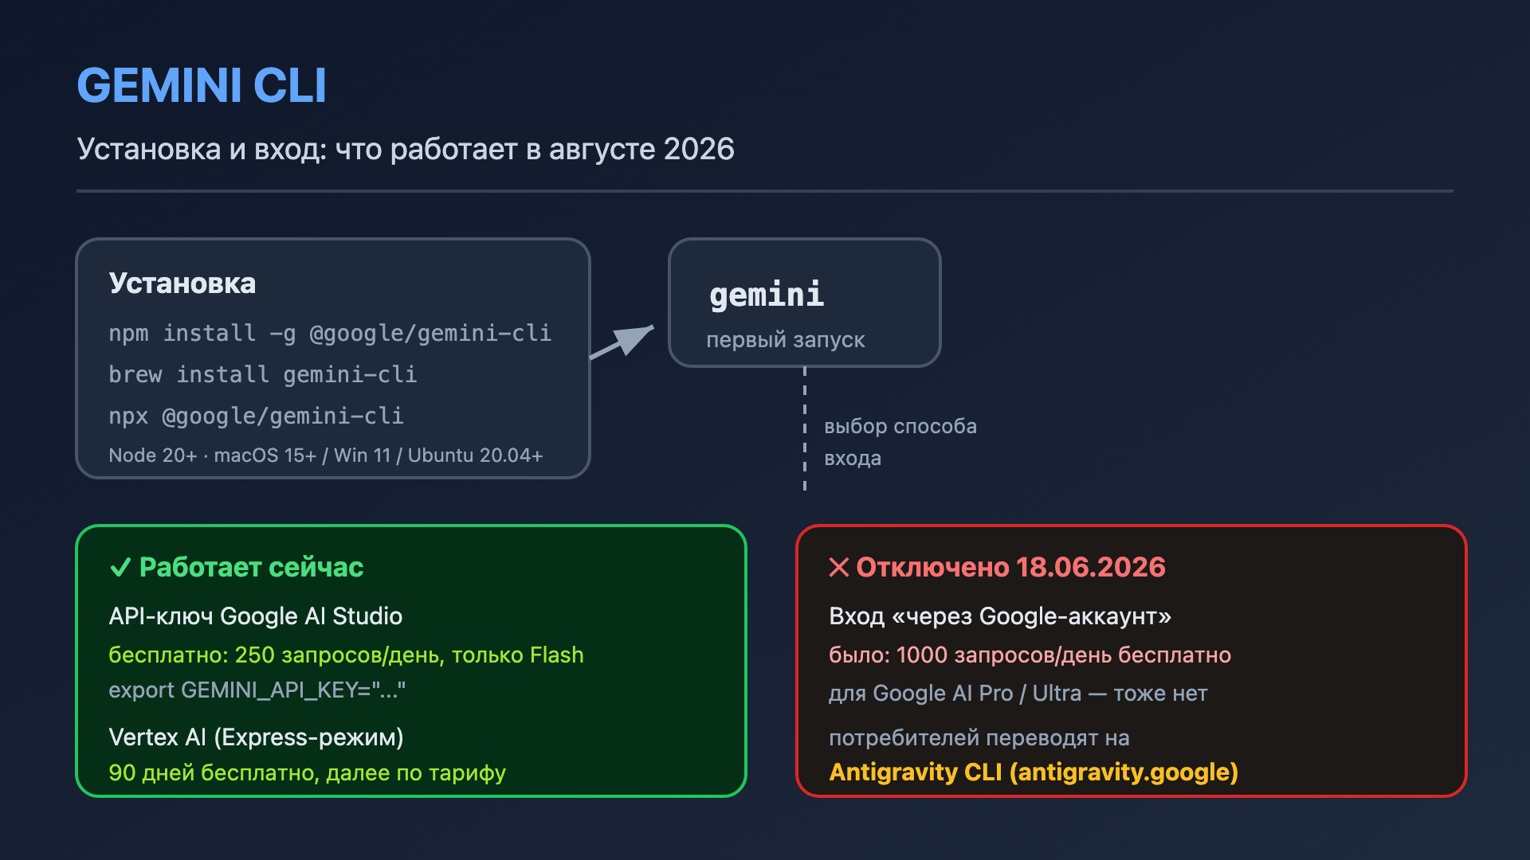Select the npm install -g @google/gemini-cli line
The height and width of the screenshot is (860, 1530).
click(x=330, y=333)
